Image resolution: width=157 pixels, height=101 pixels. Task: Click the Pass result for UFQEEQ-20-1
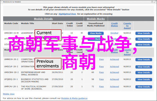click(x=102, y=79)
